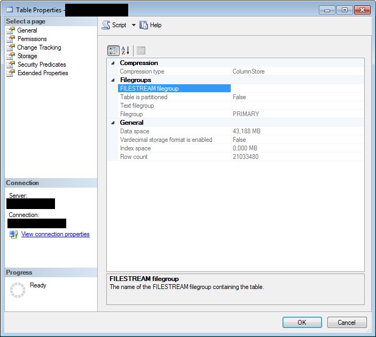Switch to Categorized view in property grid
This screenshot has height=337, width=376.
pos(113,51)
